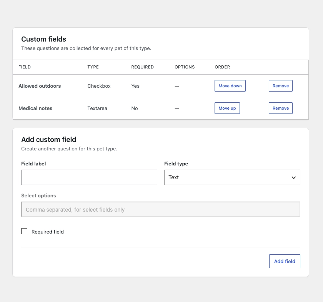
Task: Click the 'Field label' label text
Action: pos(33,164)
